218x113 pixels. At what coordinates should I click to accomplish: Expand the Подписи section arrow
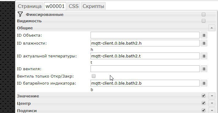212,110
